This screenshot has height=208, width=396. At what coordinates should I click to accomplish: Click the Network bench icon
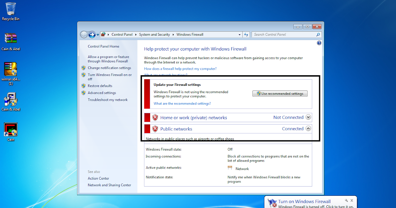tap(230, 168)
